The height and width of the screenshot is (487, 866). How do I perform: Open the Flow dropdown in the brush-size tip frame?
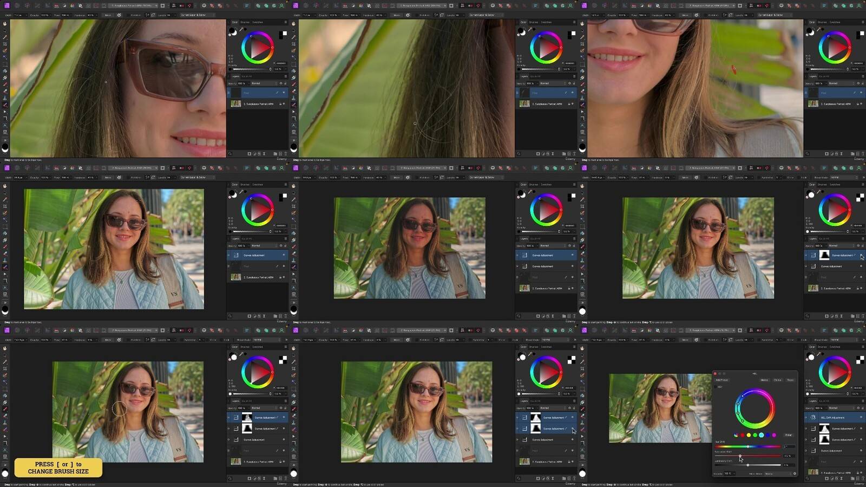(x=65, y=340)
